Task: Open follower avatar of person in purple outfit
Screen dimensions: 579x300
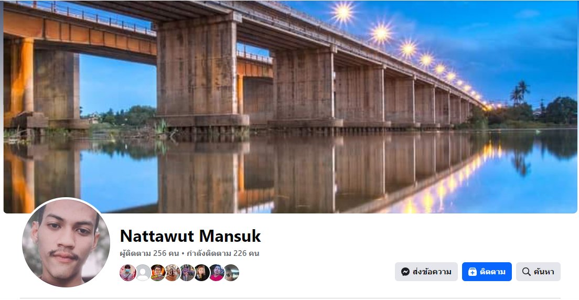Action: pyautogui.click(x=187, y=273)
